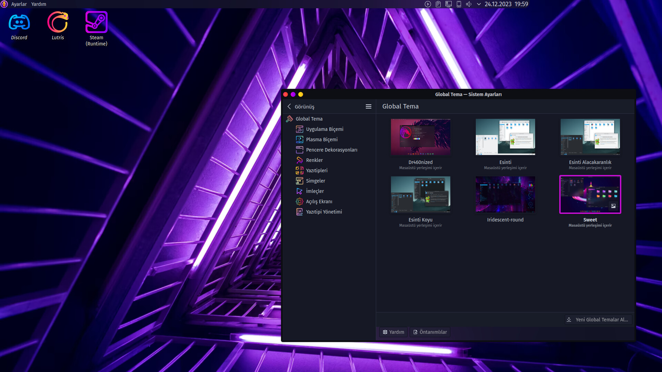The height and width of the screenshot is (372, 662).
Task: Open the Discord desktop icon
Action: pos(19,23)
